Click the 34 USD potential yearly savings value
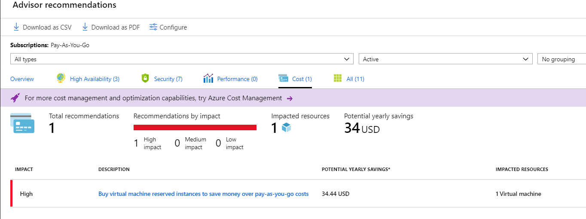Image resolution: width=586 pixels, height=219 pixels. 362,128
